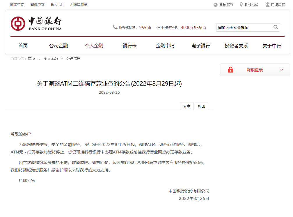Image resolution: width=293 pixels, height=217 pixels.
Task: Switch language to 繁体中文
Action: tap(37, 5)
